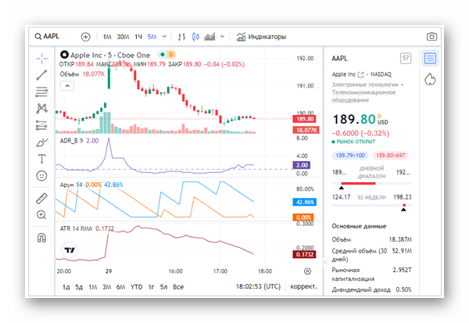Select the Все date range

[x=178, y=287]
